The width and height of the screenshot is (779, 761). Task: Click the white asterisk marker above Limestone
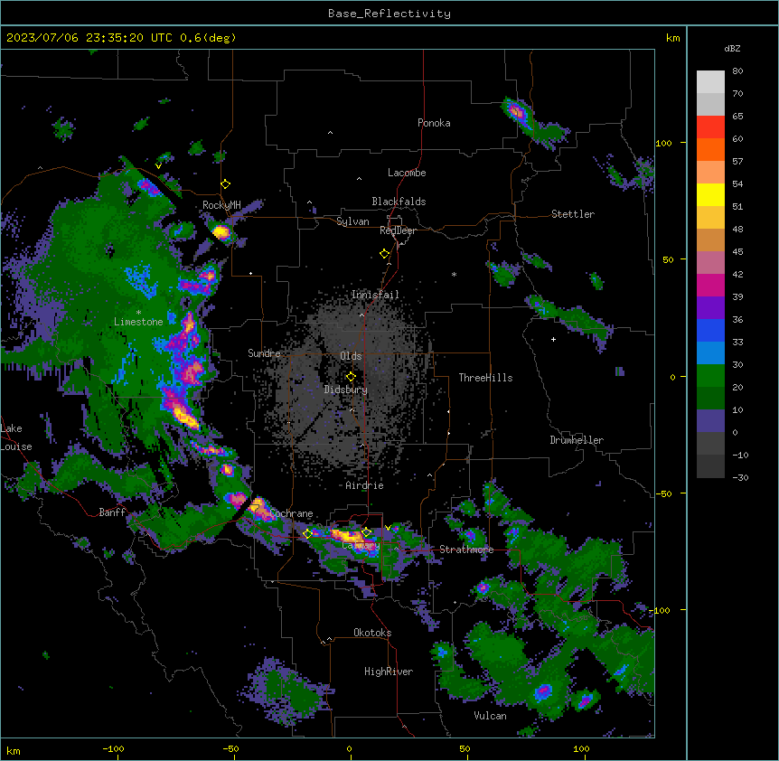coord(138,312)
